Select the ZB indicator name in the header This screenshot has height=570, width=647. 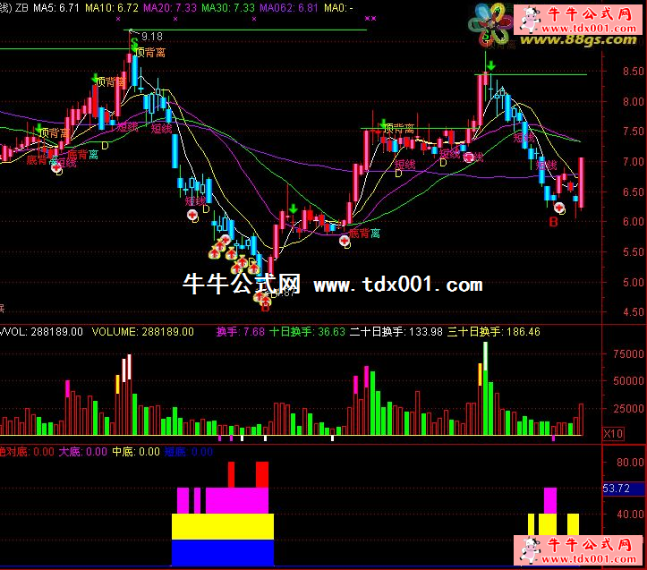21,8
